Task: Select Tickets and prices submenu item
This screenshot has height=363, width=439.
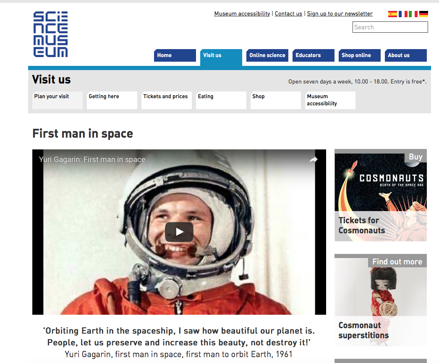Action: click(166, 100)
